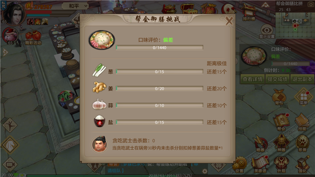315x177 pixels.
Task: Toggle the horse mount diamond button
Action: click(x=10, y=145)
